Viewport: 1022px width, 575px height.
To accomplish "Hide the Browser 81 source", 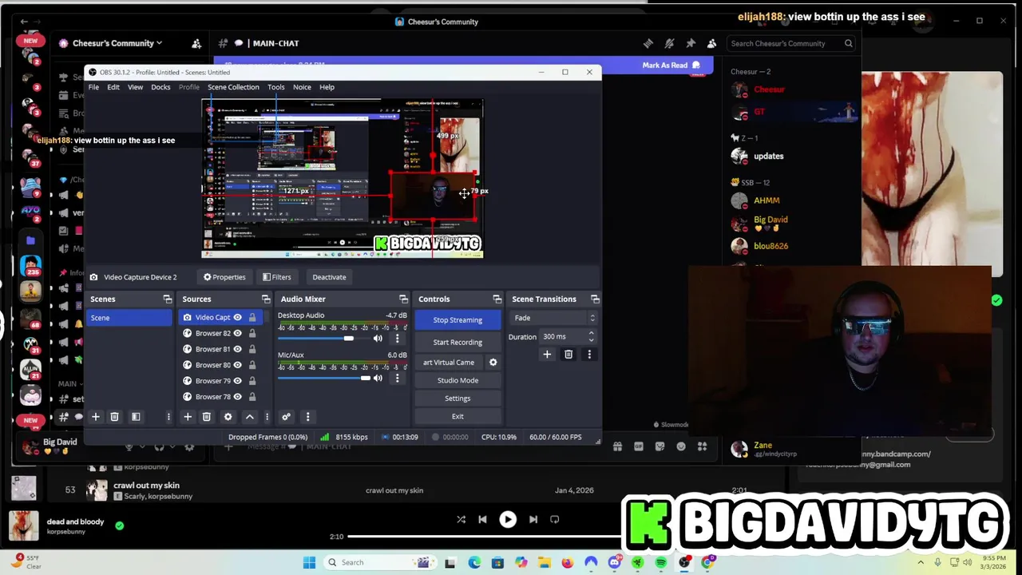I will pos(237,349).
